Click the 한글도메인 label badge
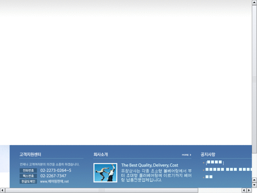 [x=28, y=181]
